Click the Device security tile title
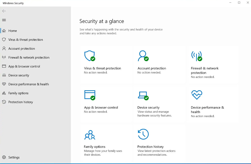 tap(148, 108)
